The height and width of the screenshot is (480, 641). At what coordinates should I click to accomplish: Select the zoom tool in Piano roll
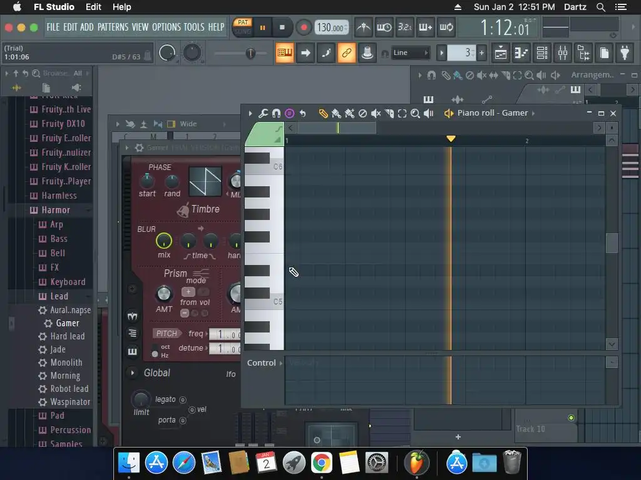click(416, 114)
